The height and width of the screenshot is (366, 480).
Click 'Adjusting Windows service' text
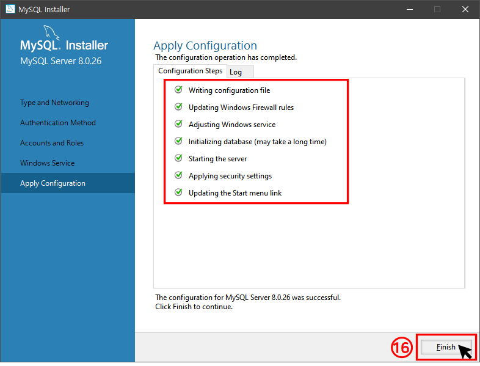232,125
